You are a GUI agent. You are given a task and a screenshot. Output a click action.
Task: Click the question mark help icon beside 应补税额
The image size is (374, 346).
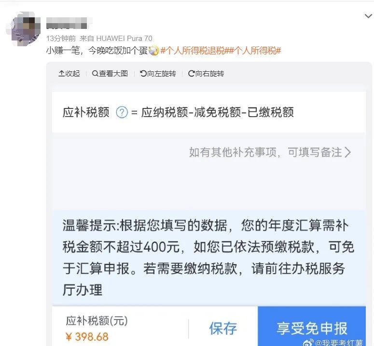point(122,112)
